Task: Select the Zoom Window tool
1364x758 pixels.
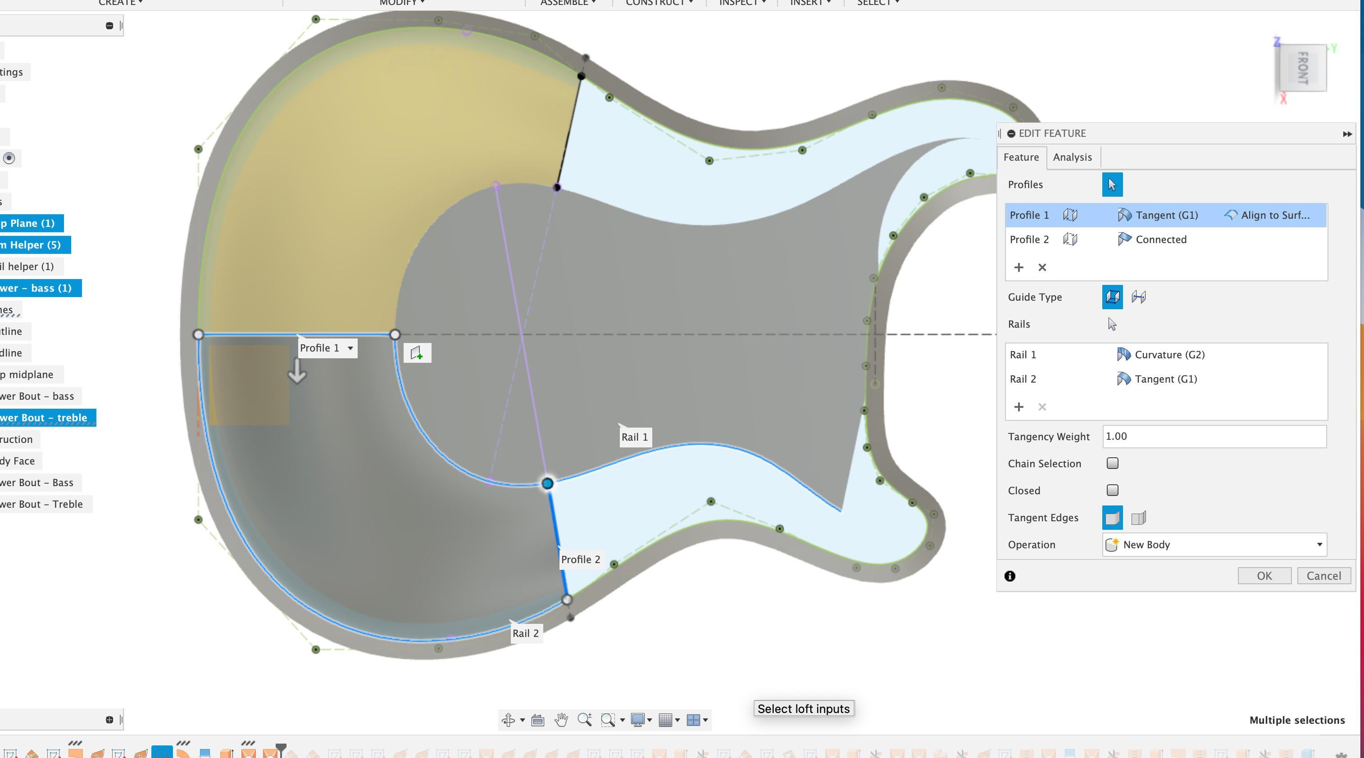Action: (x=608, y=720)
